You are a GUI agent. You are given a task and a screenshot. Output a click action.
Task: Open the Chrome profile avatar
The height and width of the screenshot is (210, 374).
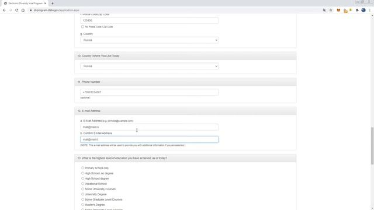[363, 10]
